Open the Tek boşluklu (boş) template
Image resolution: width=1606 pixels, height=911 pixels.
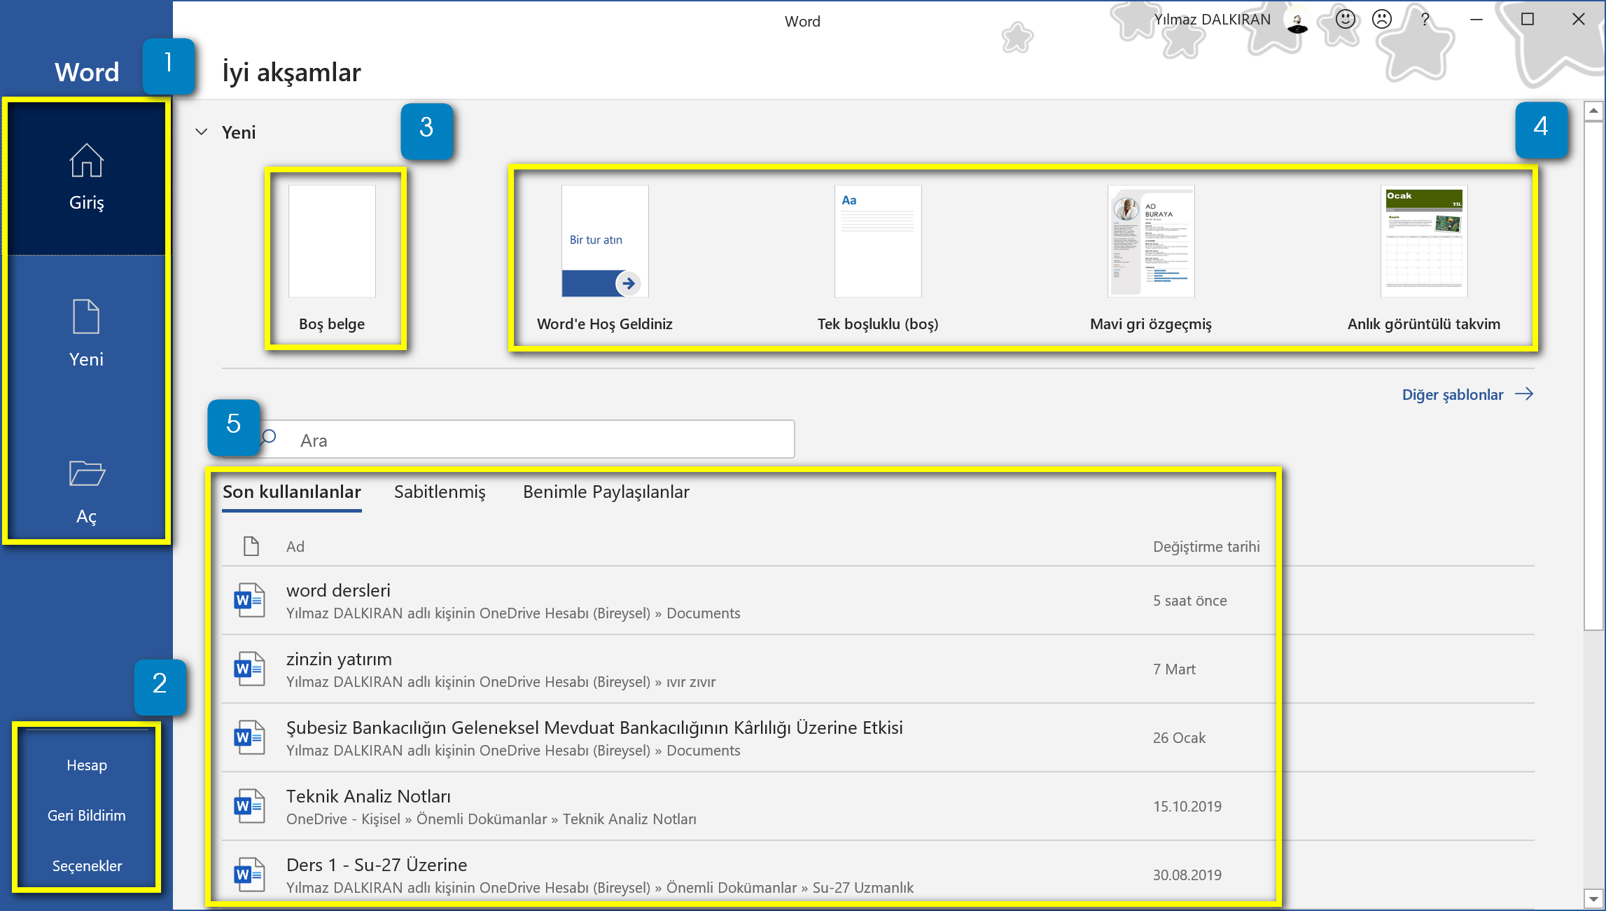coord(878,258)
